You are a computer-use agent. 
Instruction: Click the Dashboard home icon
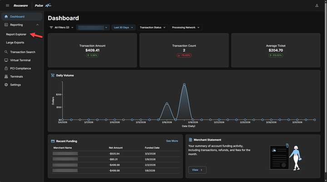tap(6, 17)
